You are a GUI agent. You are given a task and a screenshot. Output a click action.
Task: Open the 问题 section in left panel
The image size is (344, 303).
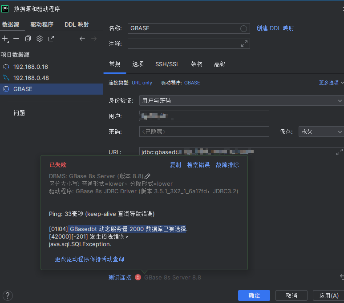(19, 113)
